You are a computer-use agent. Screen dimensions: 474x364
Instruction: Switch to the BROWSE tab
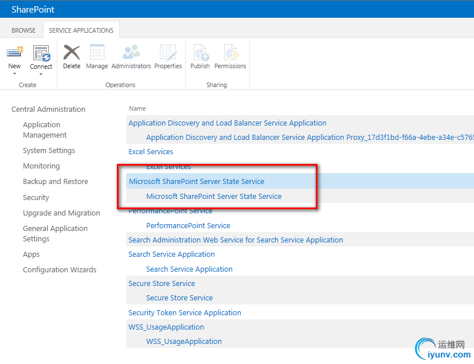click(x=23, y=30)
